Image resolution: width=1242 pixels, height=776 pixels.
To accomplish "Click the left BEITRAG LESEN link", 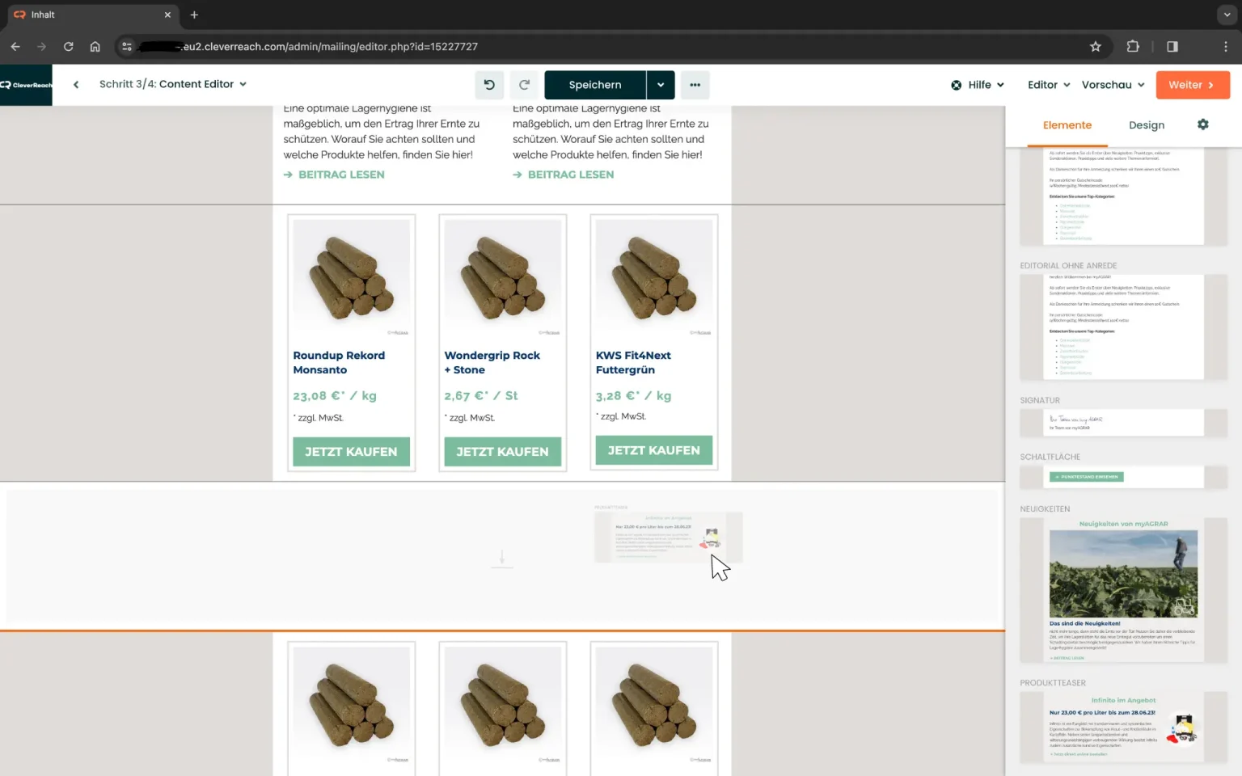I will tap(334, 175).
